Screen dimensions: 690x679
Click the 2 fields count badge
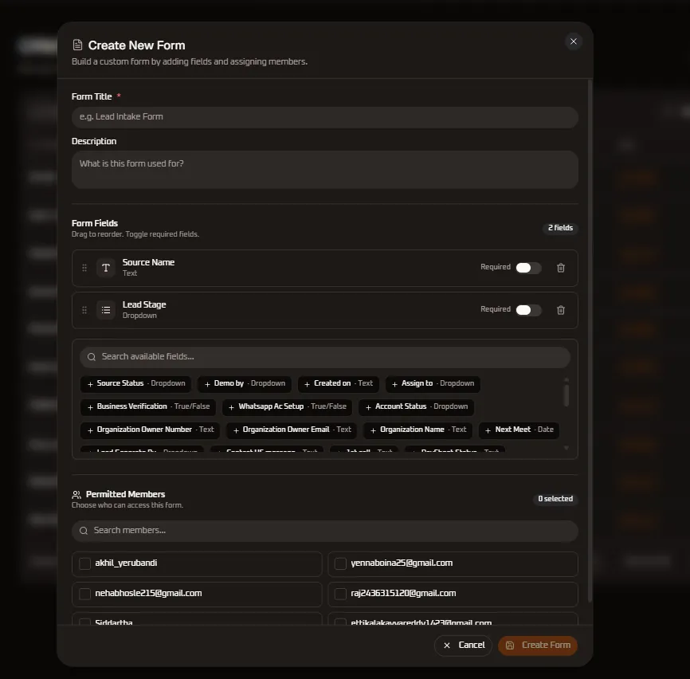[x=560, y=228]
